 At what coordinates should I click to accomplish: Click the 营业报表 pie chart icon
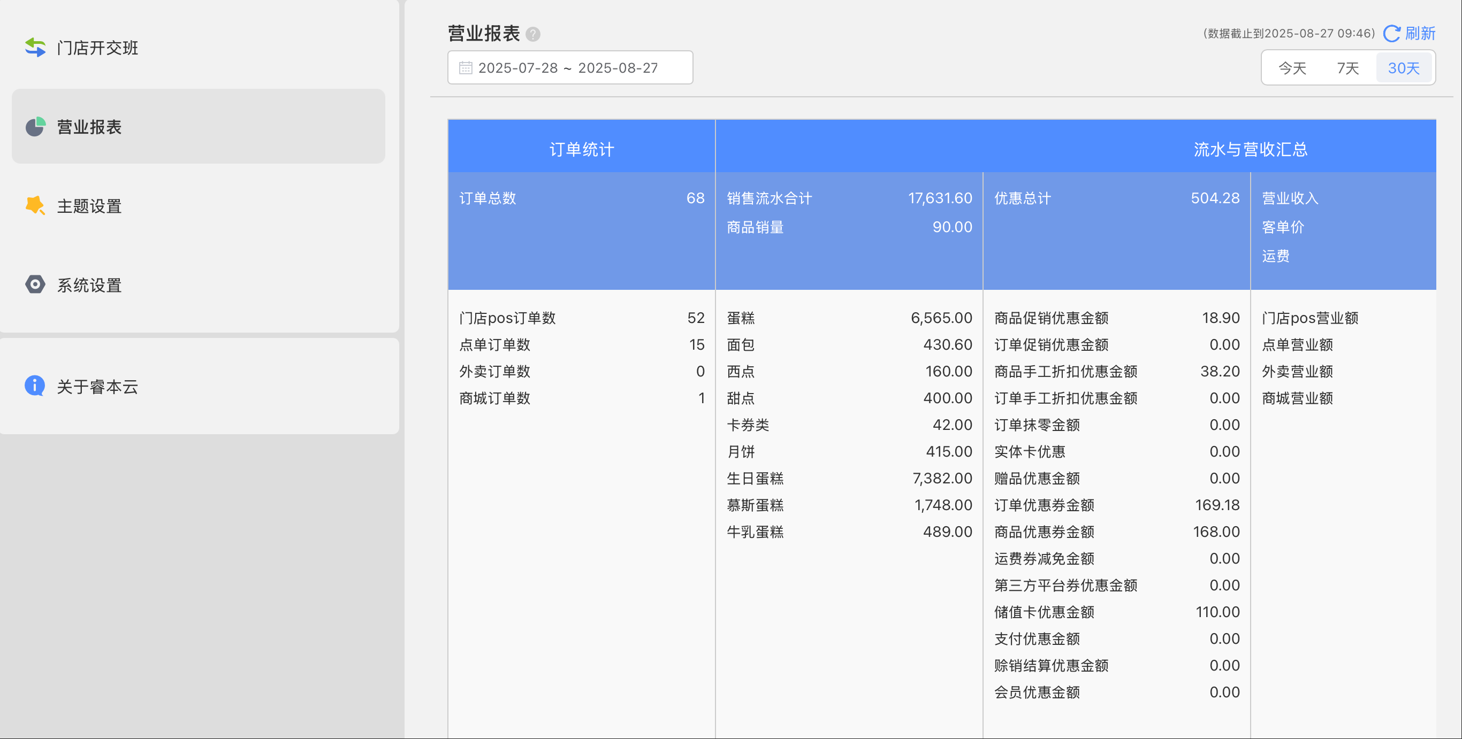click(35, 127)
